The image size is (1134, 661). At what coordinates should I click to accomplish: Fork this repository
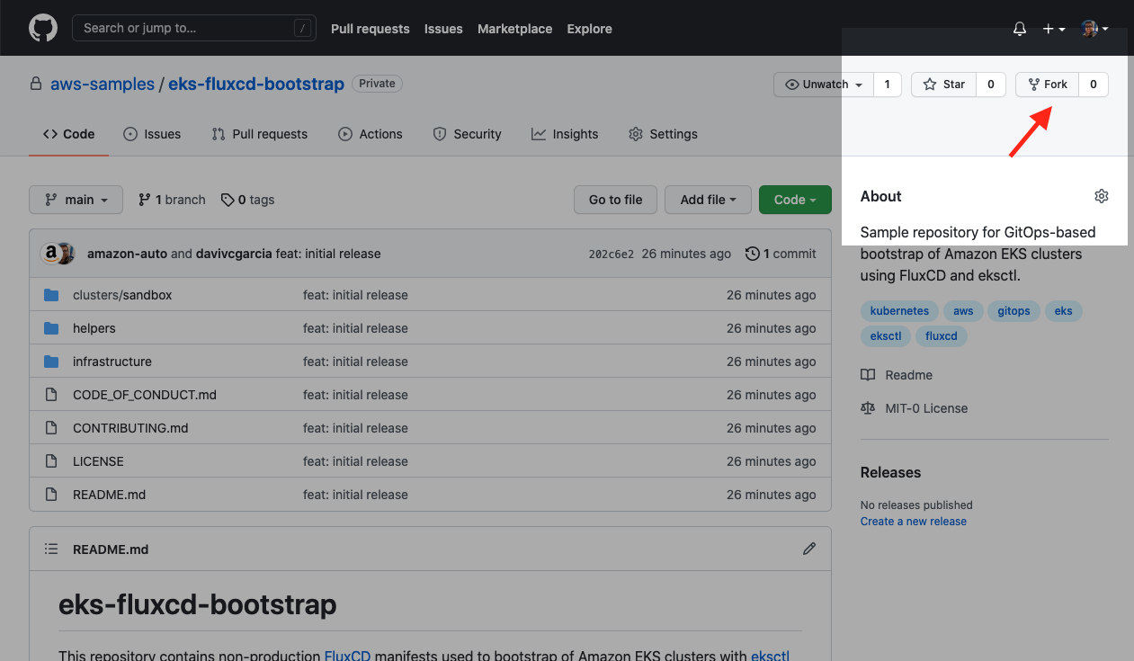[x=1048, y=85]
